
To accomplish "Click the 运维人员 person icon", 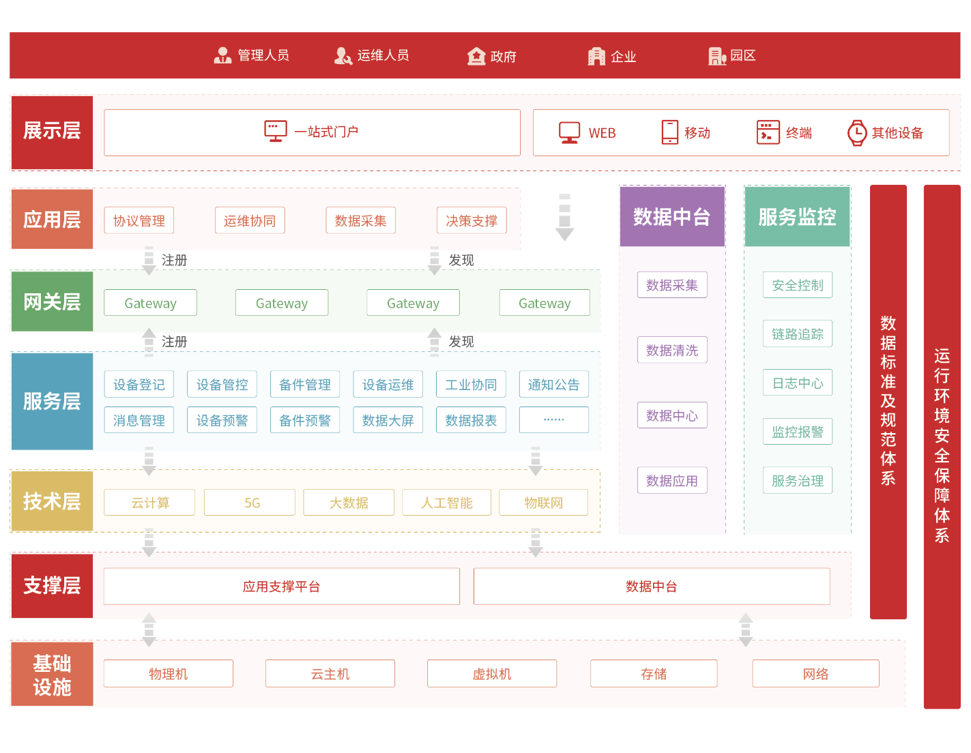I will tap(343, 56).
